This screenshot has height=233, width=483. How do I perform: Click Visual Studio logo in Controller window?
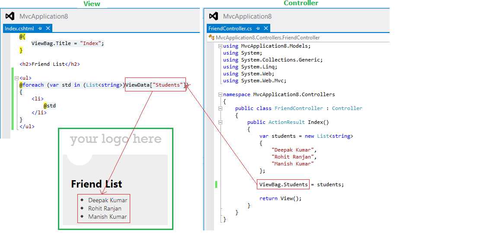coord(214,16)
